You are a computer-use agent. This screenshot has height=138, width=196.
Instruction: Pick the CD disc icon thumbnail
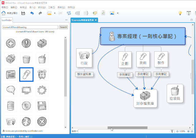click(x=26, y=106)
